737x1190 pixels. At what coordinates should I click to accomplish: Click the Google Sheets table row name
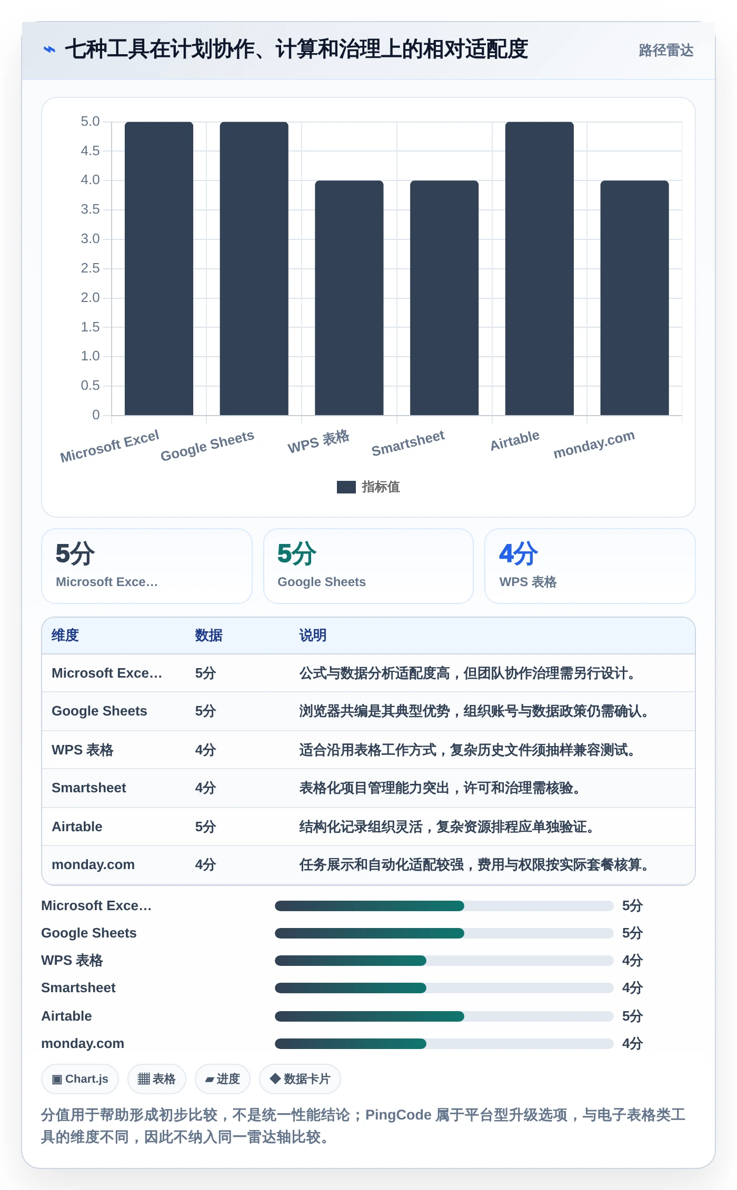99,711
